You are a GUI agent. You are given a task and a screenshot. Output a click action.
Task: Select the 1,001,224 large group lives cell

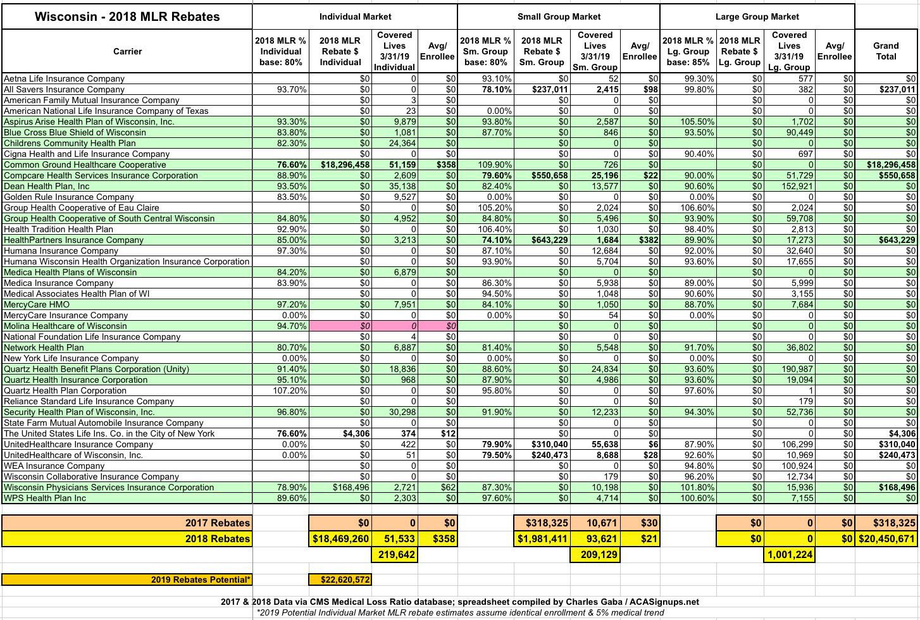[x=789, y=555]
